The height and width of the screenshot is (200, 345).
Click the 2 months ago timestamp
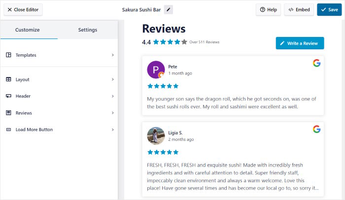tap(181, 139)
